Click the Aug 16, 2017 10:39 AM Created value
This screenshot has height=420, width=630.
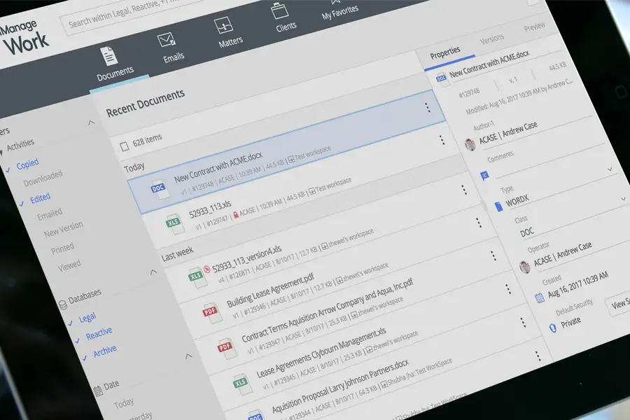(578, 284)
